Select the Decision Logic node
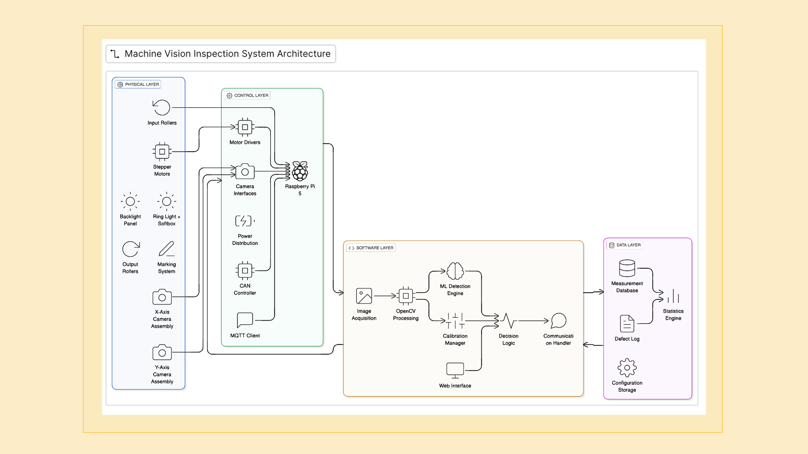The width and height of the screenshot is (808, 454). (508, 321)
